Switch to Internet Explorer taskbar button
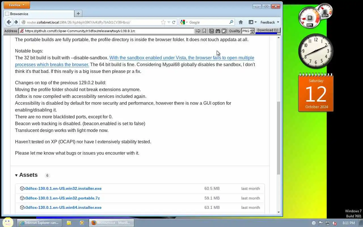 point(39,223)
